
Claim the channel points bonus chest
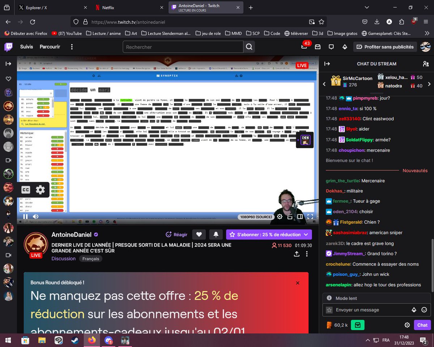(x=357, y=325)
